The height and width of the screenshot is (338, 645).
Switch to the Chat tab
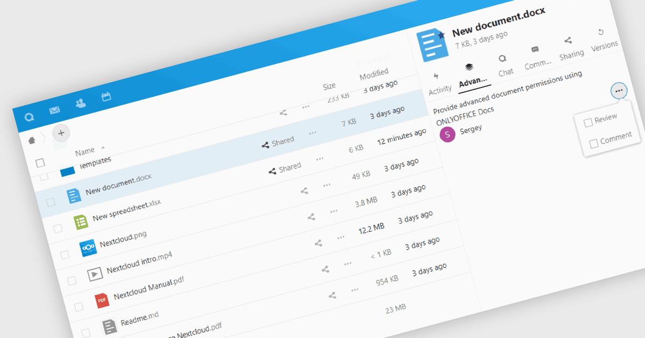pos(504,66)
